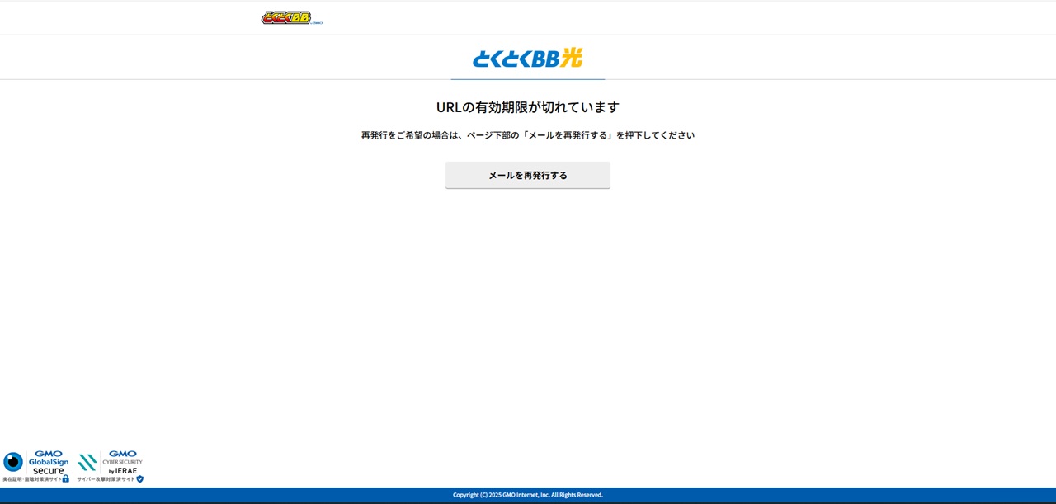Click the blue shield checkmark icon
This screenshot has height=504, width=1056.
click(140, 478)
